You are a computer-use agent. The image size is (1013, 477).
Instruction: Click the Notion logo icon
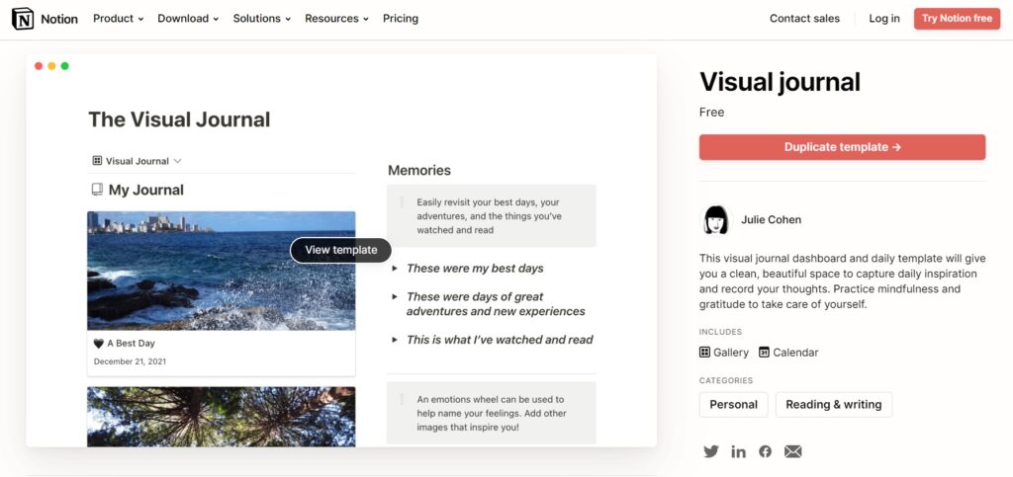(x=22, y=19)
